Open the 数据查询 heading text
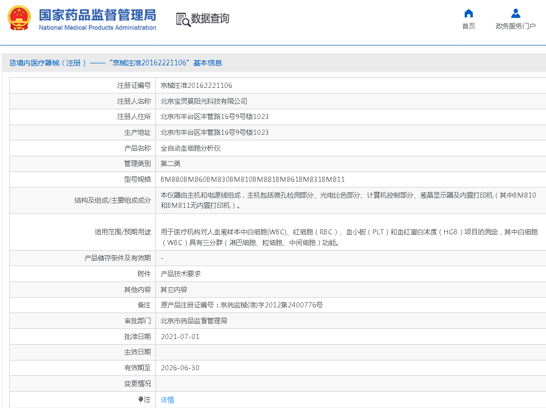Viewport: 546px width, 408px height. pos(210,19)
